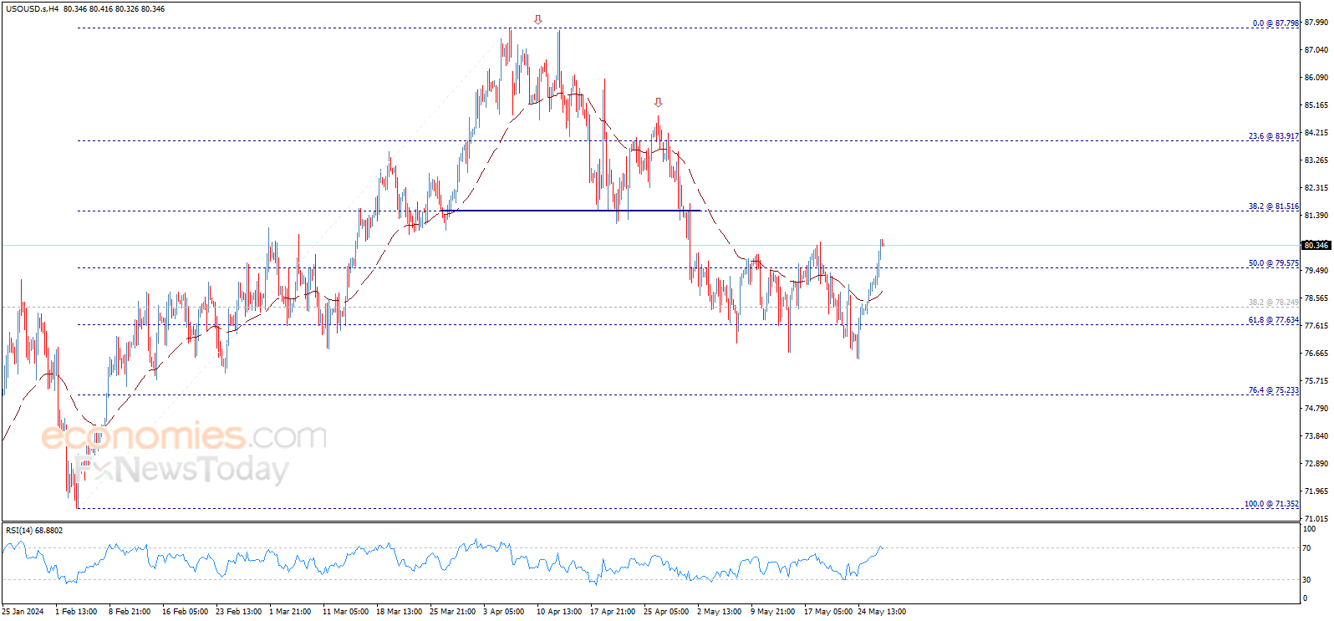Click the RSI scale value 70

(x=1306, y=548)
